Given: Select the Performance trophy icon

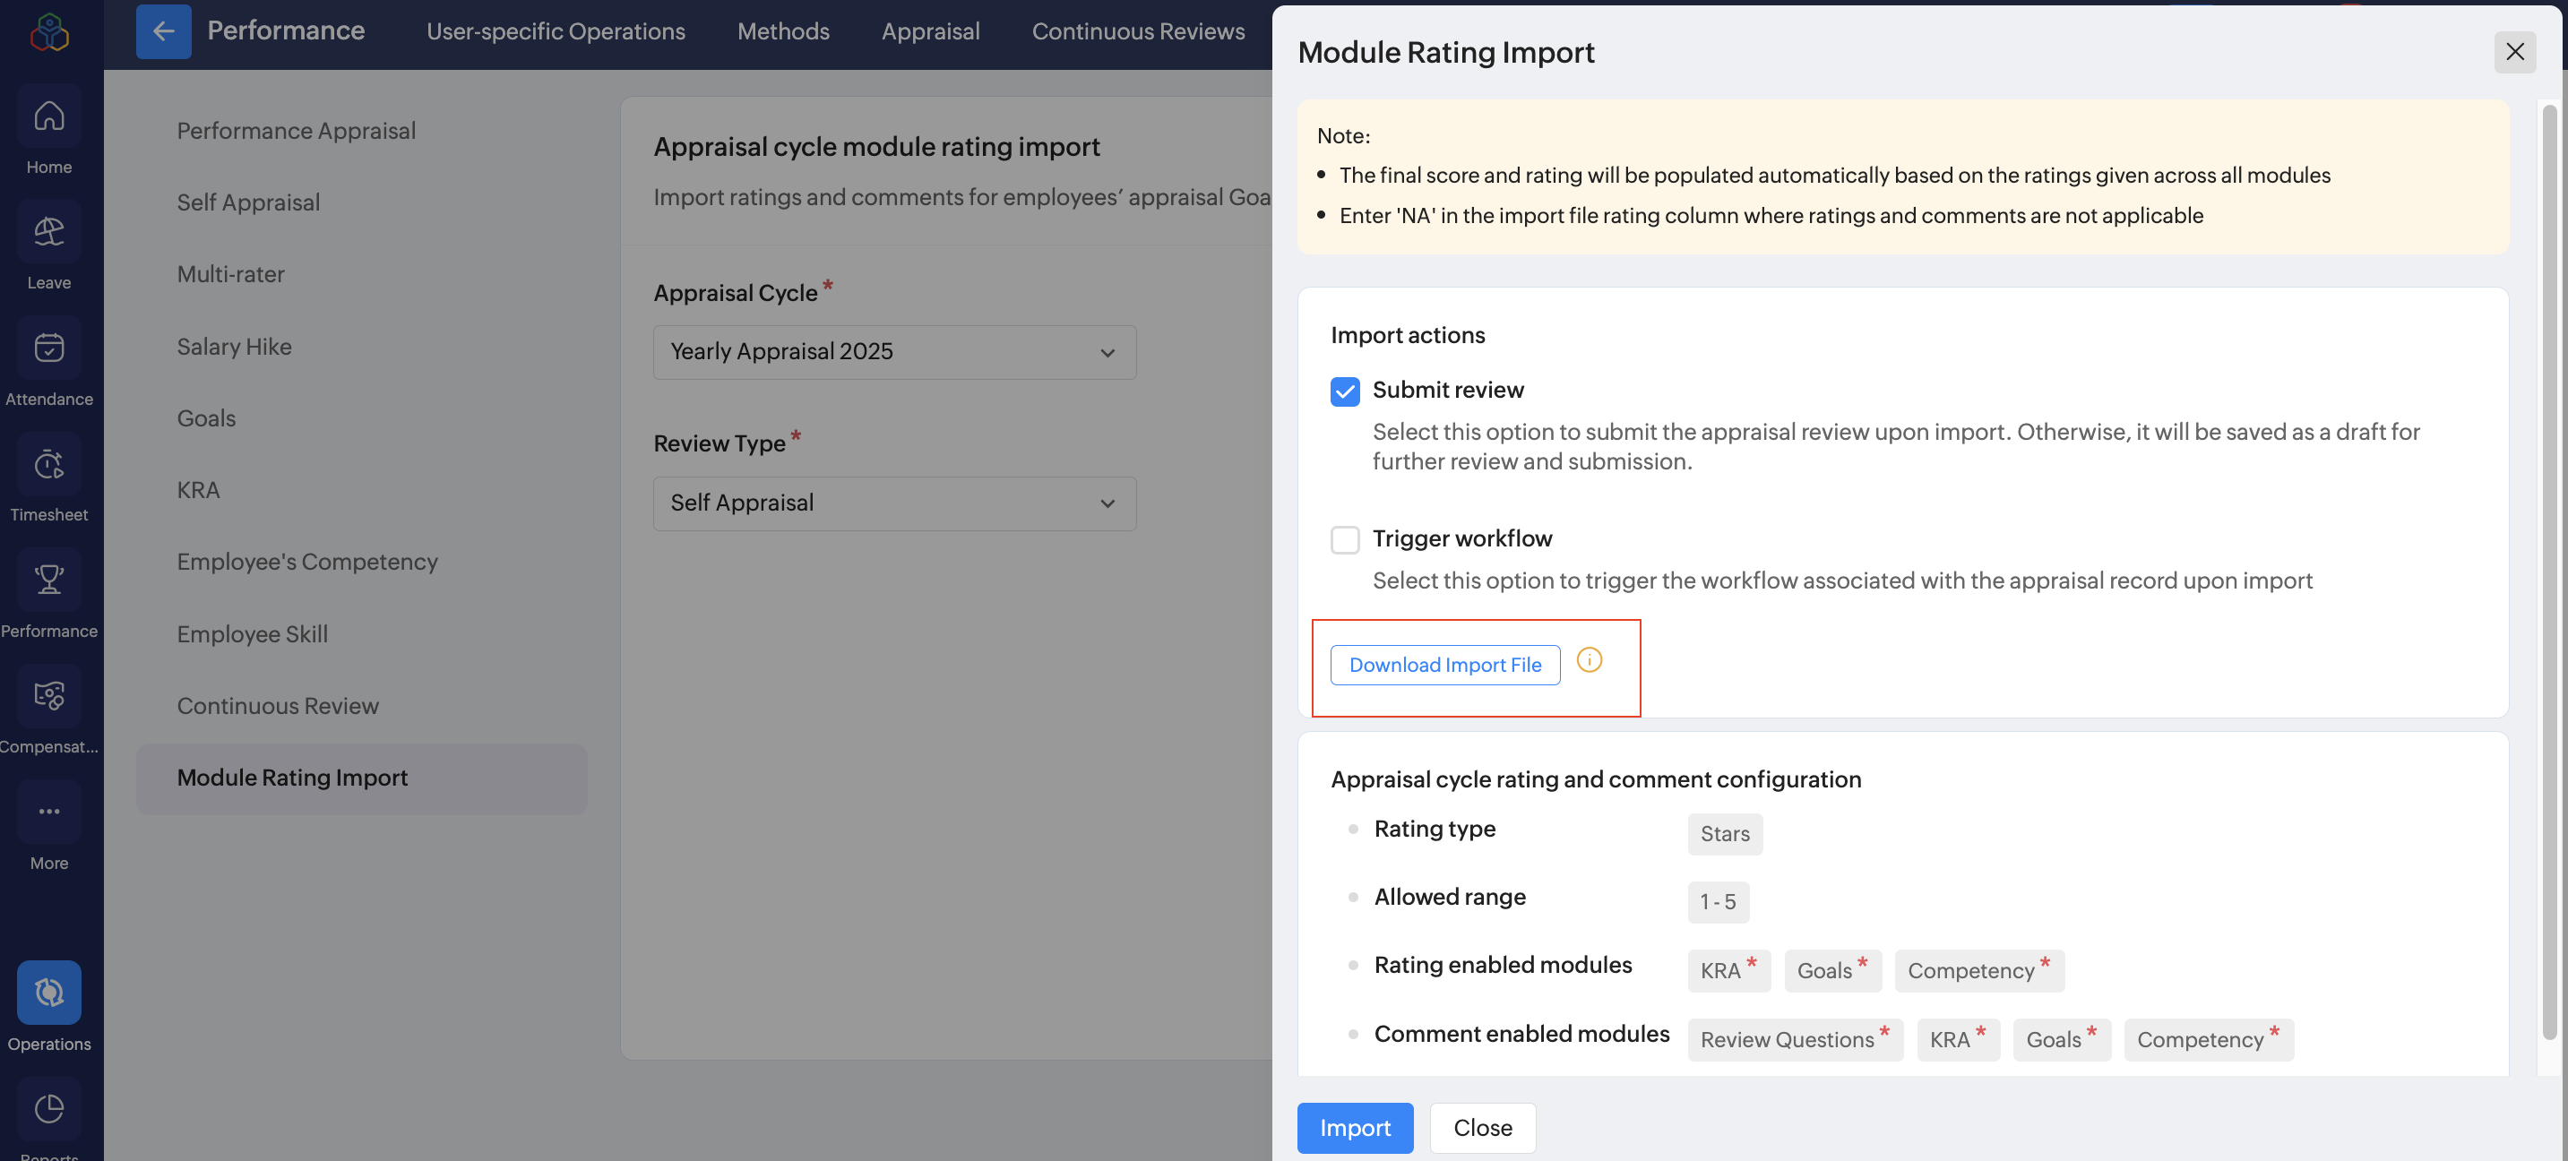Looking at the screenshot, I should click(49, 580).
